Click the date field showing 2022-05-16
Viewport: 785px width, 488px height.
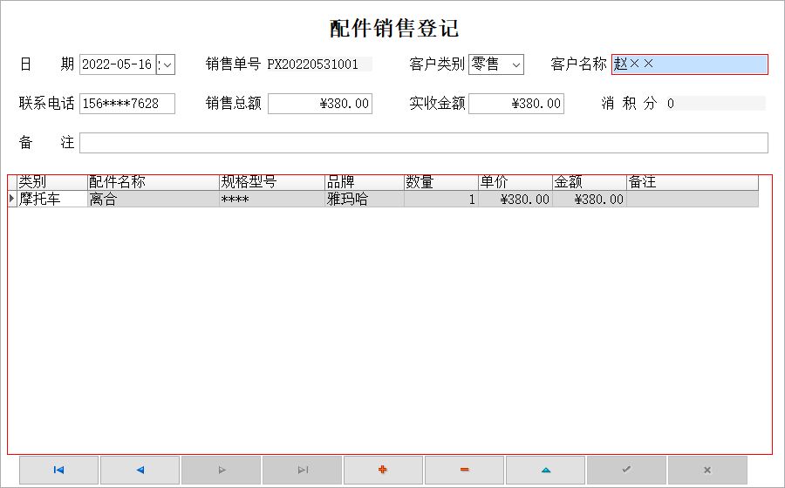click(x=118, y=64)
